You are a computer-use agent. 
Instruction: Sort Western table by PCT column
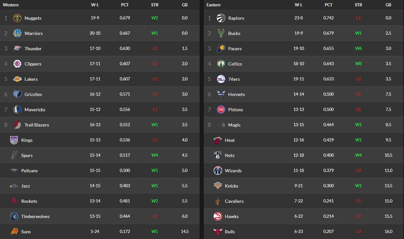pyautogui.click(x=125, y=5)
